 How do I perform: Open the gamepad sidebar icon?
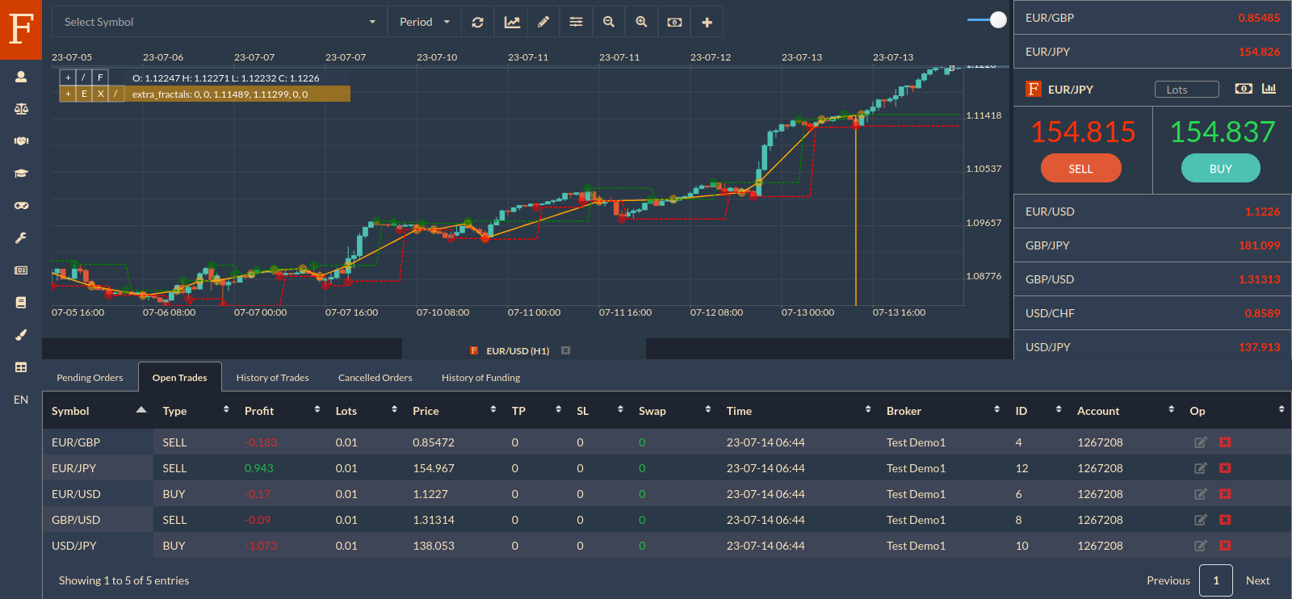point(21,206)
